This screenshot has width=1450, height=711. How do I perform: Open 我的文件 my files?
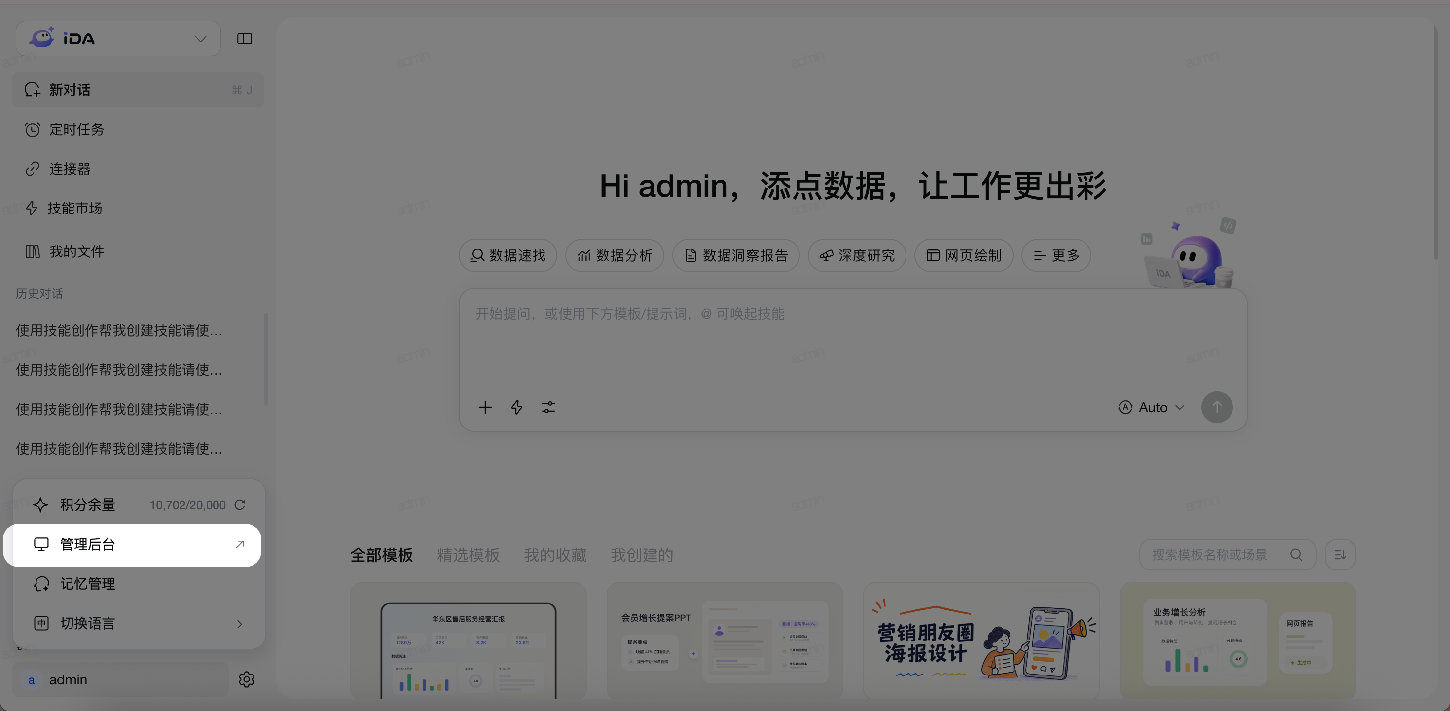[x=138, y=251]
